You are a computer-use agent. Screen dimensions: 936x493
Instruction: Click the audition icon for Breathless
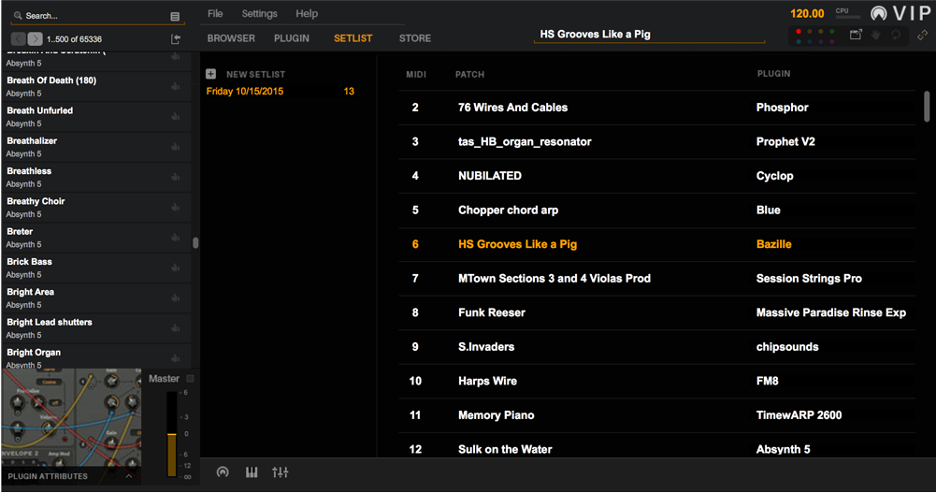point(176,177)
